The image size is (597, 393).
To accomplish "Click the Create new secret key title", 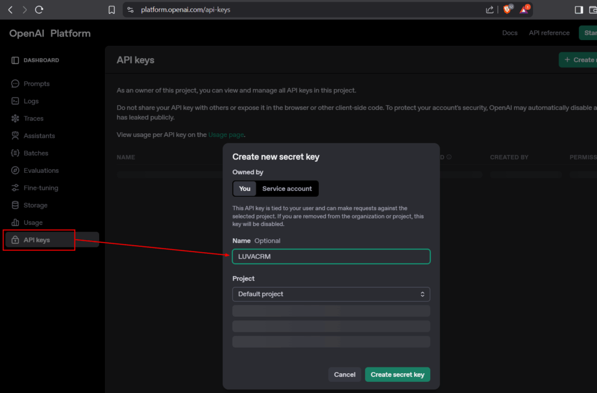I will pos(276,157).
